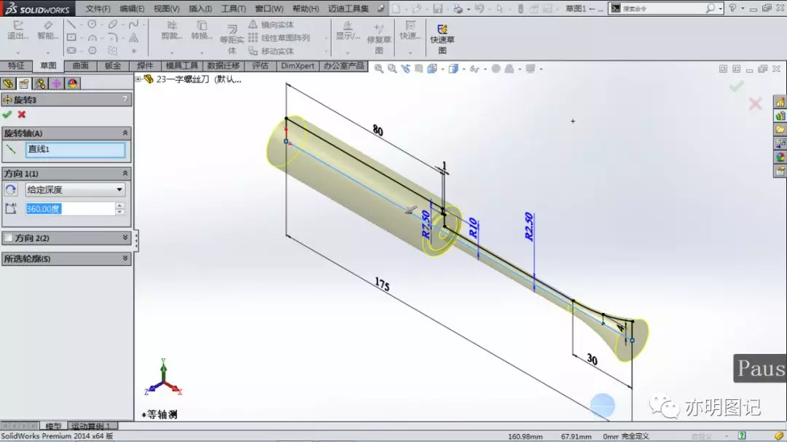Open the FeatureManager design tree tab

[8, 83]
